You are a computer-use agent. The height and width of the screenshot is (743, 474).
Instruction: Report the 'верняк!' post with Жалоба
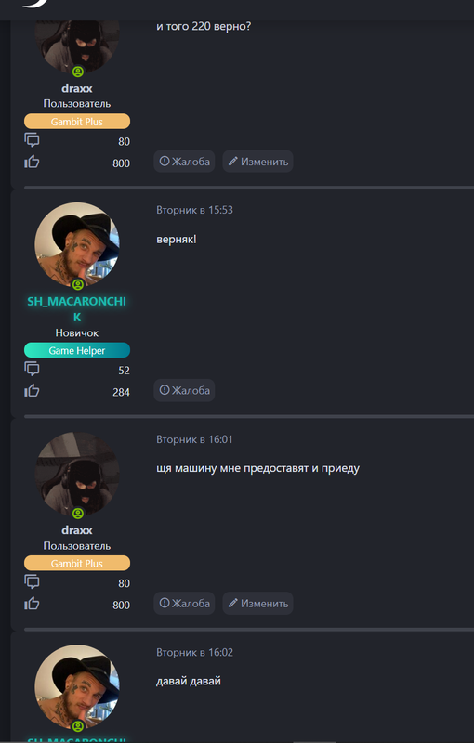[x=184, y=390]
